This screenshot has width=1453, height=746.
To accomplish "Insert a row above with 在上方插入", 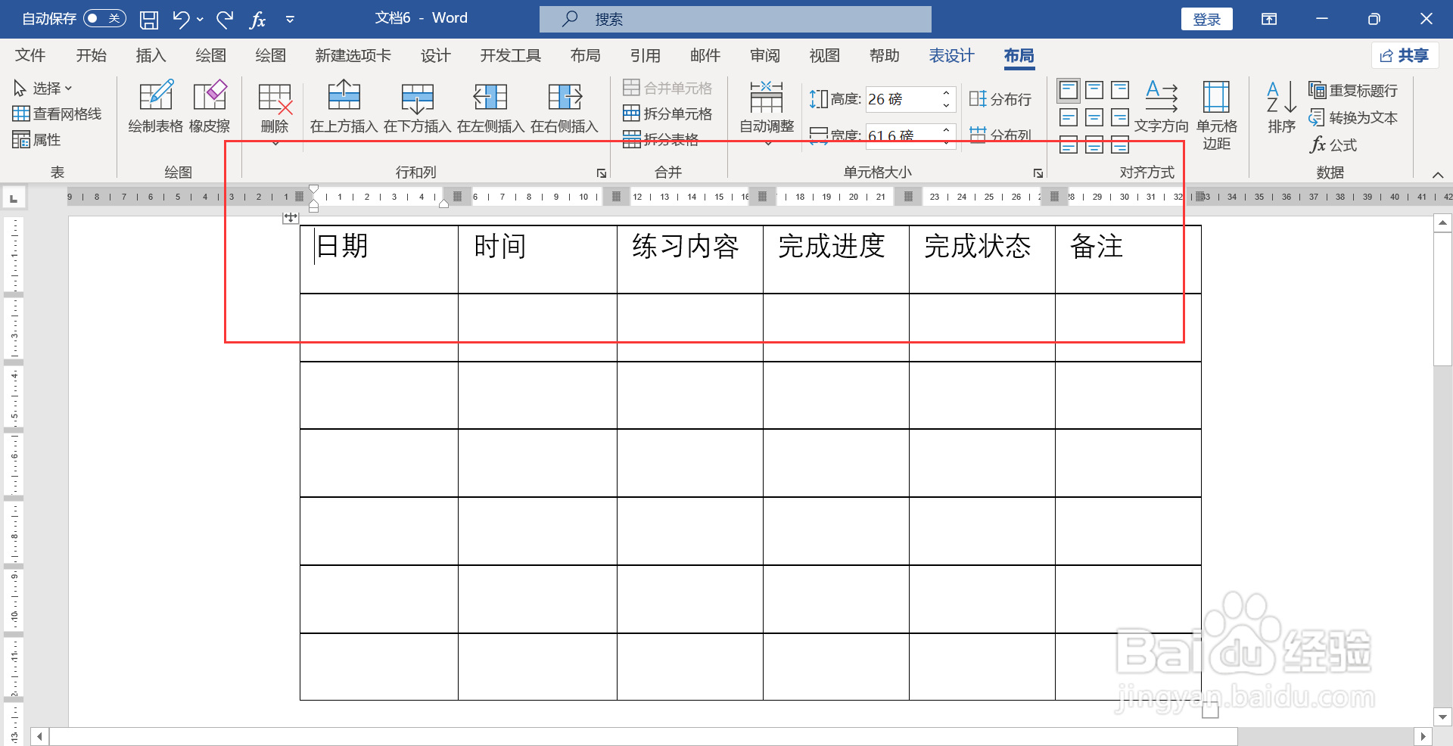I will (344, 107).
